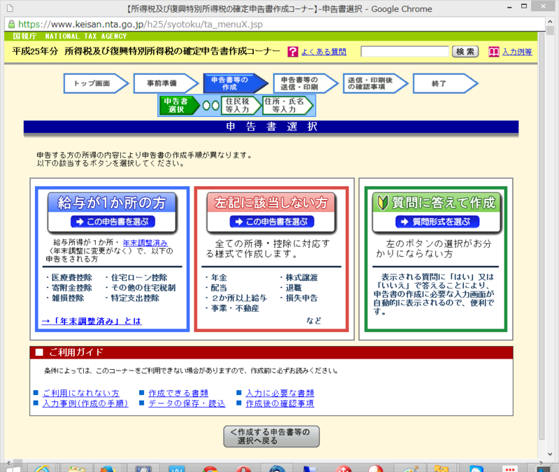The image size is (559, 472).
Task: Open the →「年末調整済み」とは link
Action: click(x=92, y=321)
